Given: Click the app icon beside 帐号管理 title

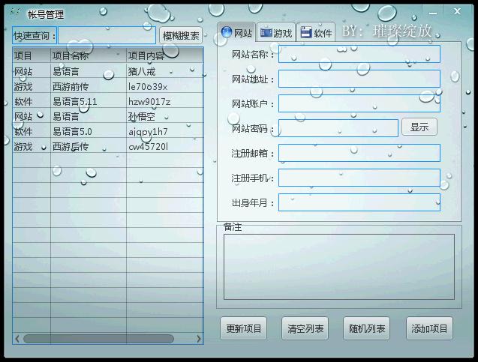Looking at the screenshot, I should click(x=15, y=13).
